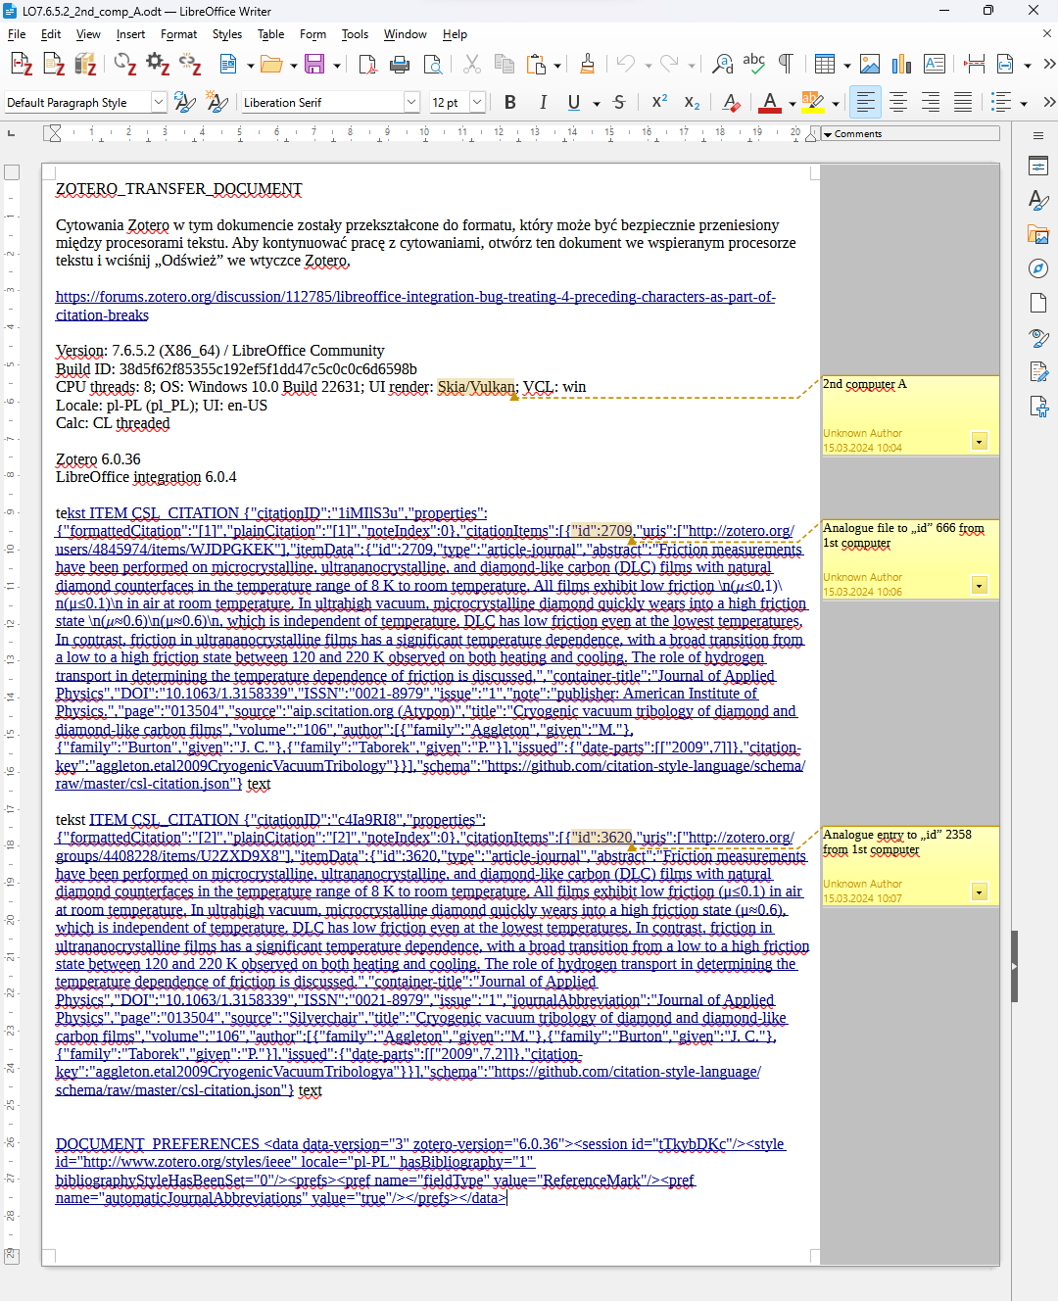
Task: Toggle underline formatting
Action: (574, 102)
